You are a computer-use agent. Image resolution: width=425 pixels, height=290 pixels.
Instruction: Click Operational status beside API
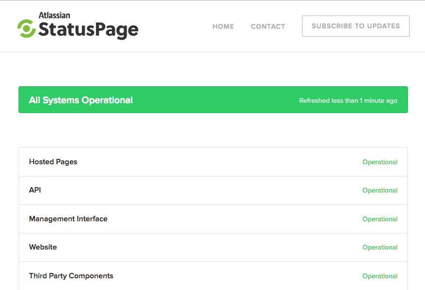(380, 191)
